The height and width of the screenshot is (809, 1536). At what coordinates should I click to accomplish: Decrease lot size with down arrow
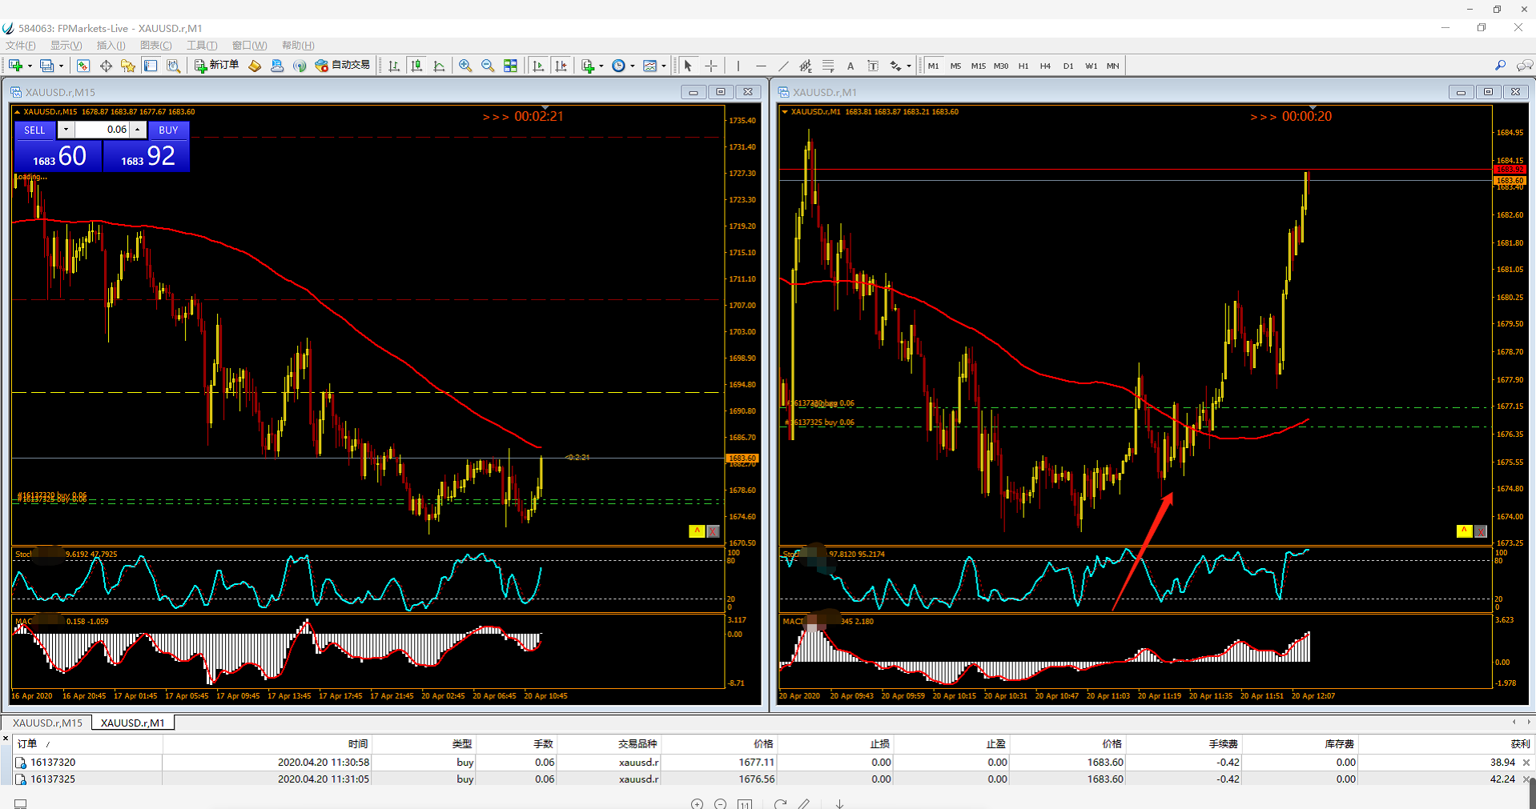66,130
